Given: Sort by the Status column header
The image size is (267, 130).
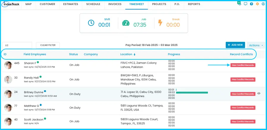Looking at the screenshot, I should click(x=73, y=54).
